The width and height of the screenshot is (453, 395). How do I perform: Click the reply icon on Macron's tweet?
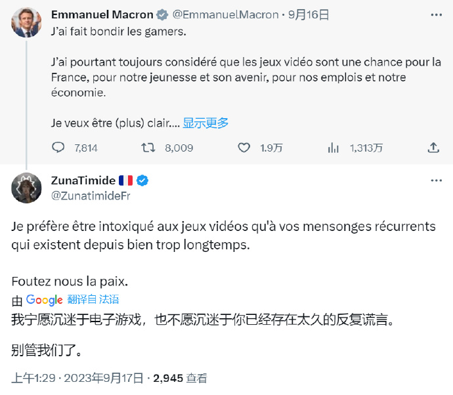tap(58, 148)
